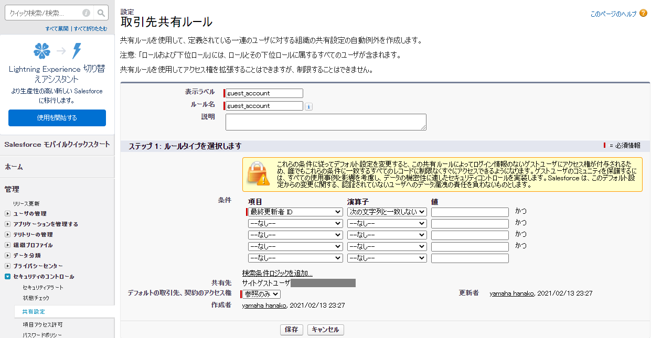This screenshot has width=651, height=338.
Task: Click the 管理 section heading
Action: point(12,189)
